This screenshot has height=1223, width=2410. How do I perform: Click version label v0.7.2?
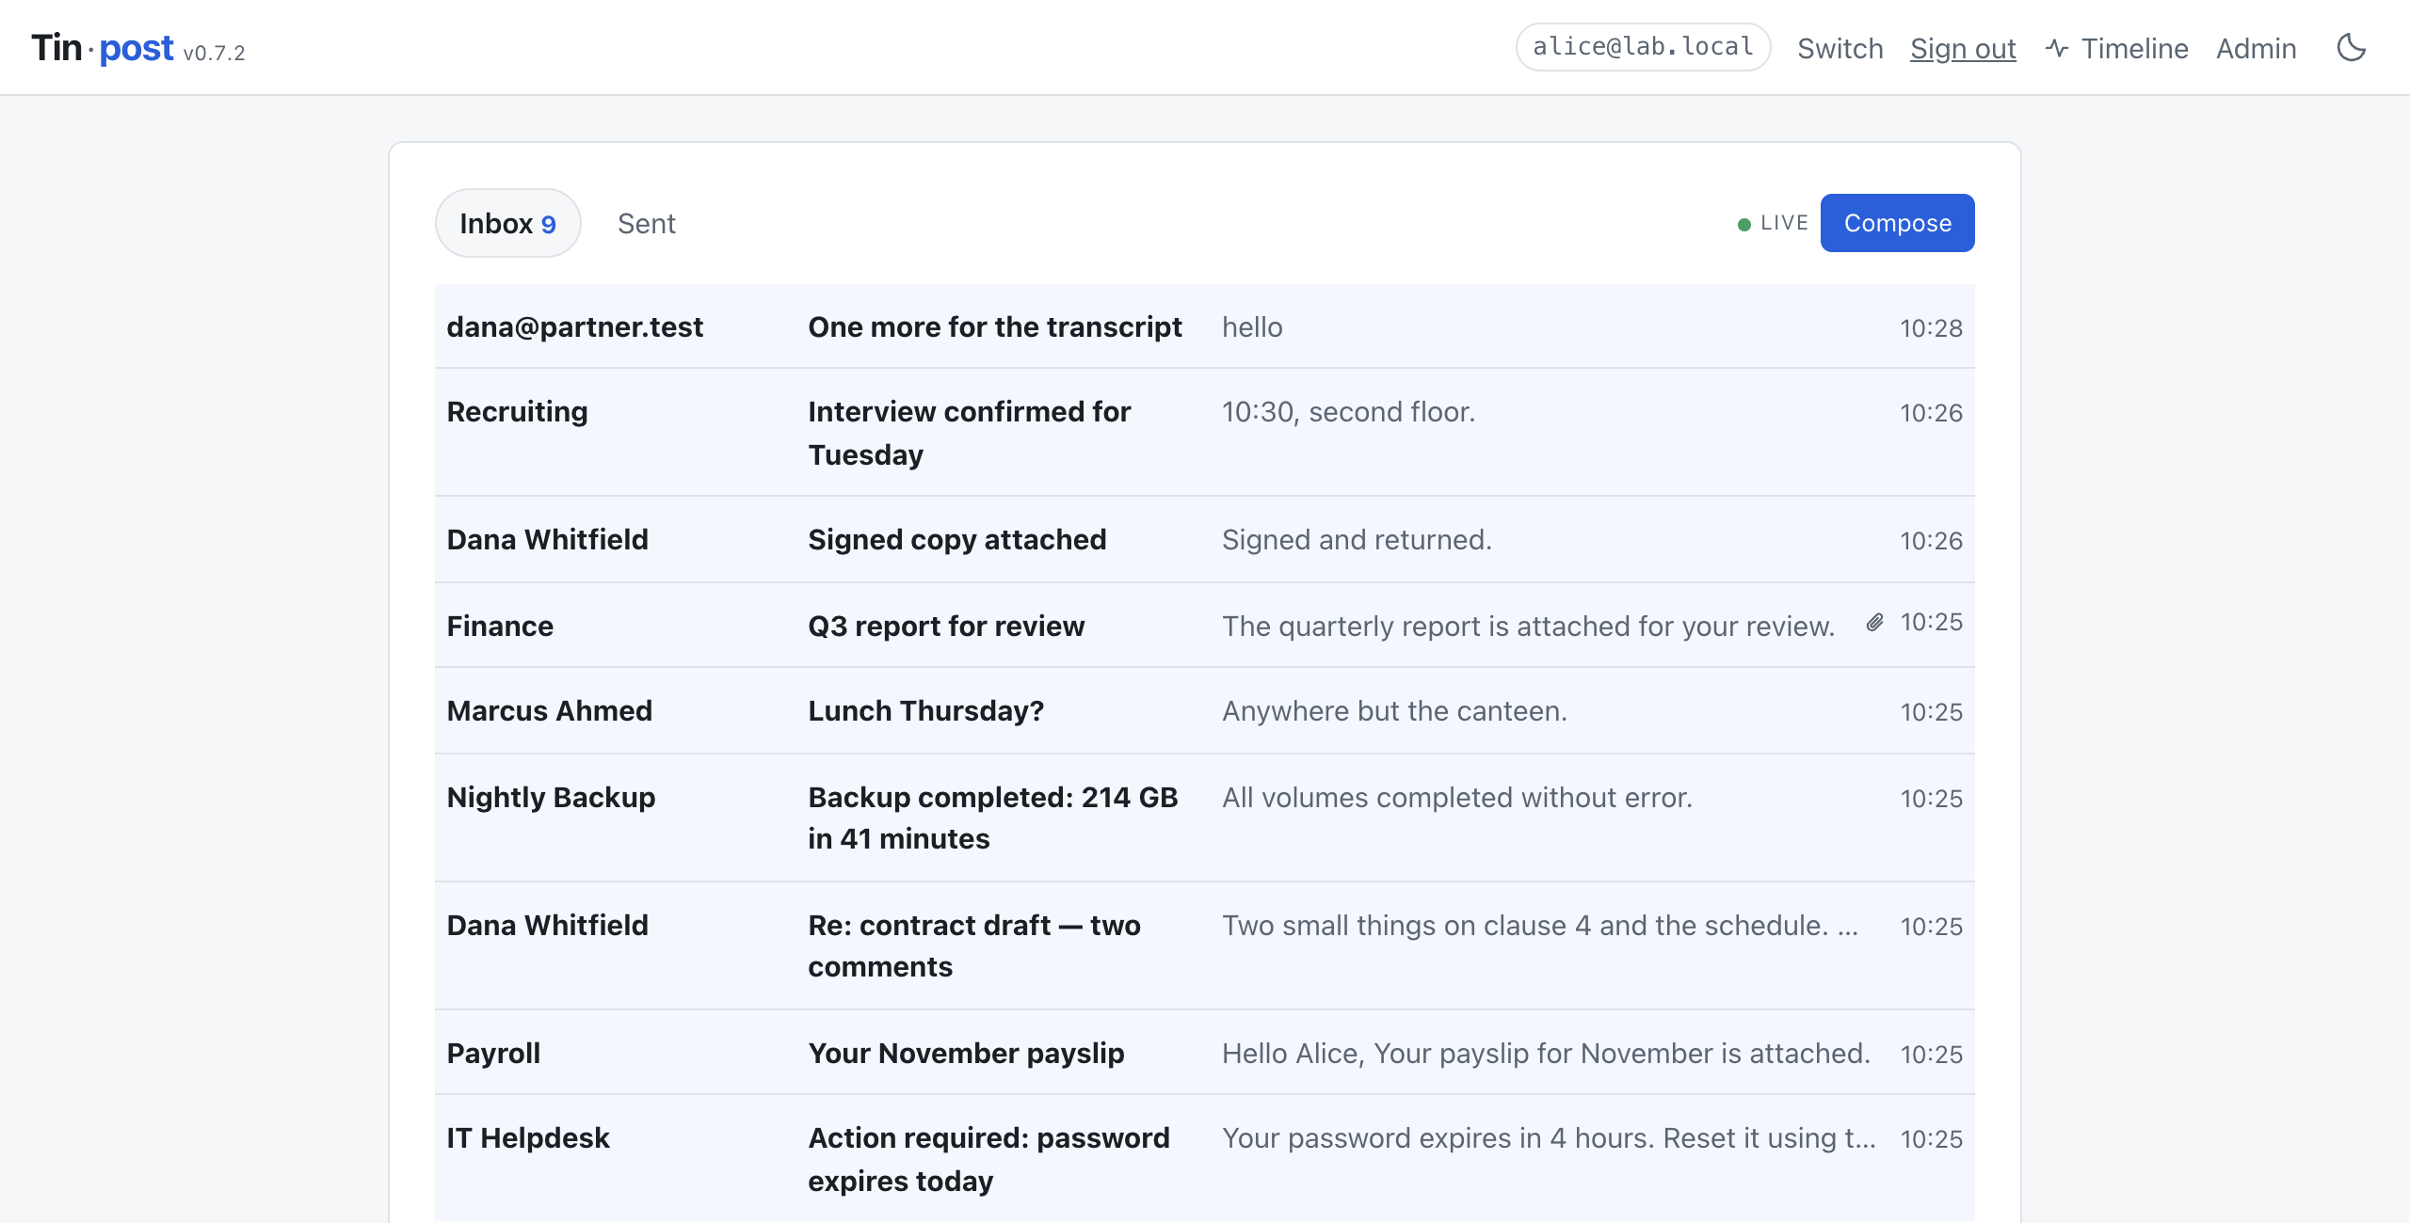(214, 53)
